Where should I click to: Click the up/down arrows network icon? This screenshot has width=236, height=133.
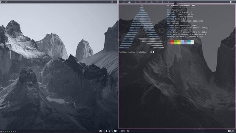112,131
